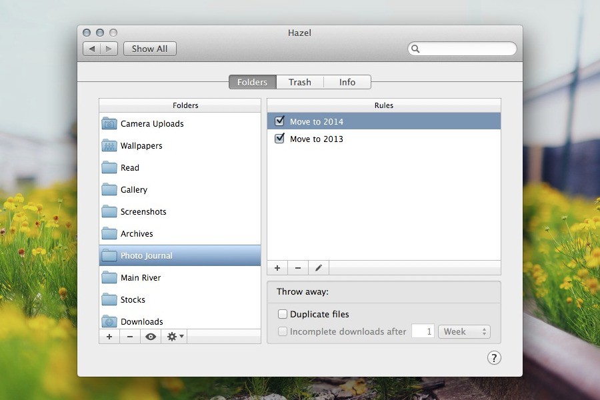
Task: Click the Rules column header
Action: tap(384, 105)
